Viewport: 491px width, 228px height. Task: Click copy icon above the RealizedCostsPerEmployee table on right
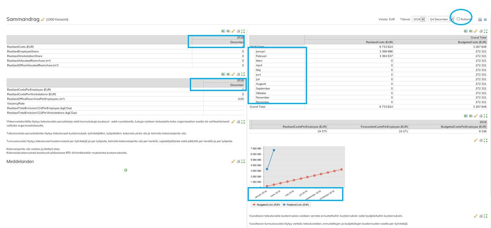tap(480, 115)
